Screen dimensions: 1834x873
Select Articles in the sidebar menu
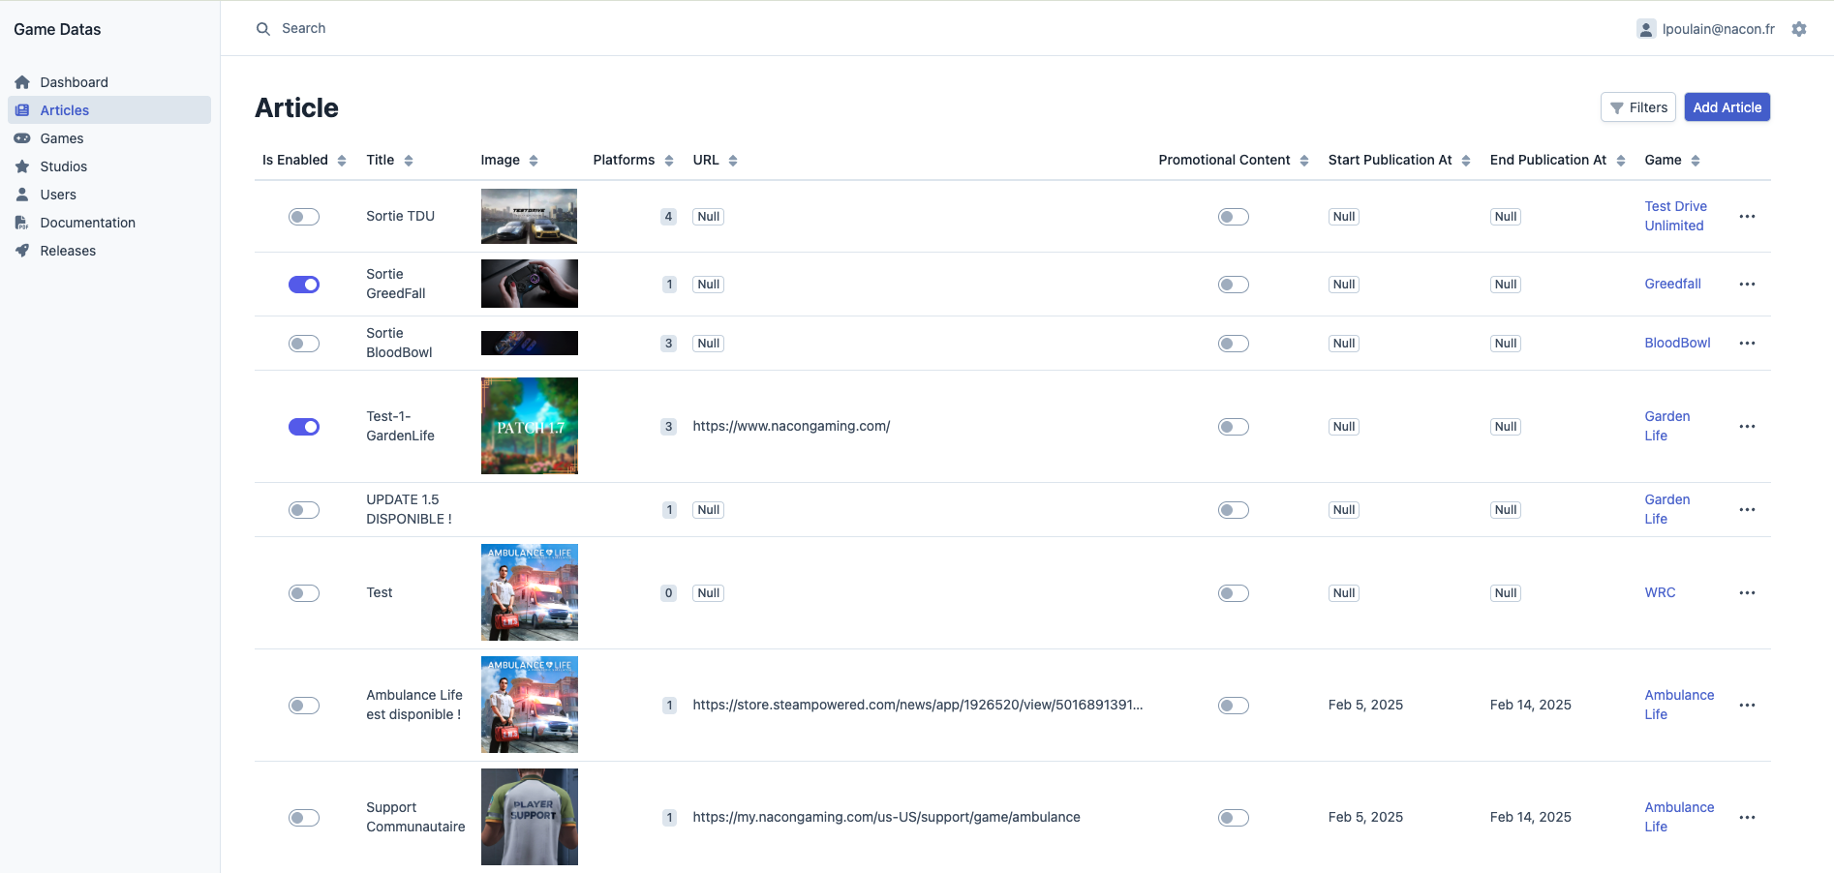[65, 110]
